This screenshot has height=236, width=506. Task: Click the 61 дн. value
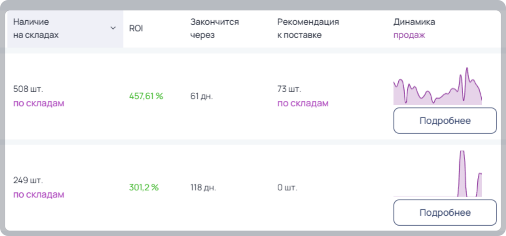click(202, 96)
